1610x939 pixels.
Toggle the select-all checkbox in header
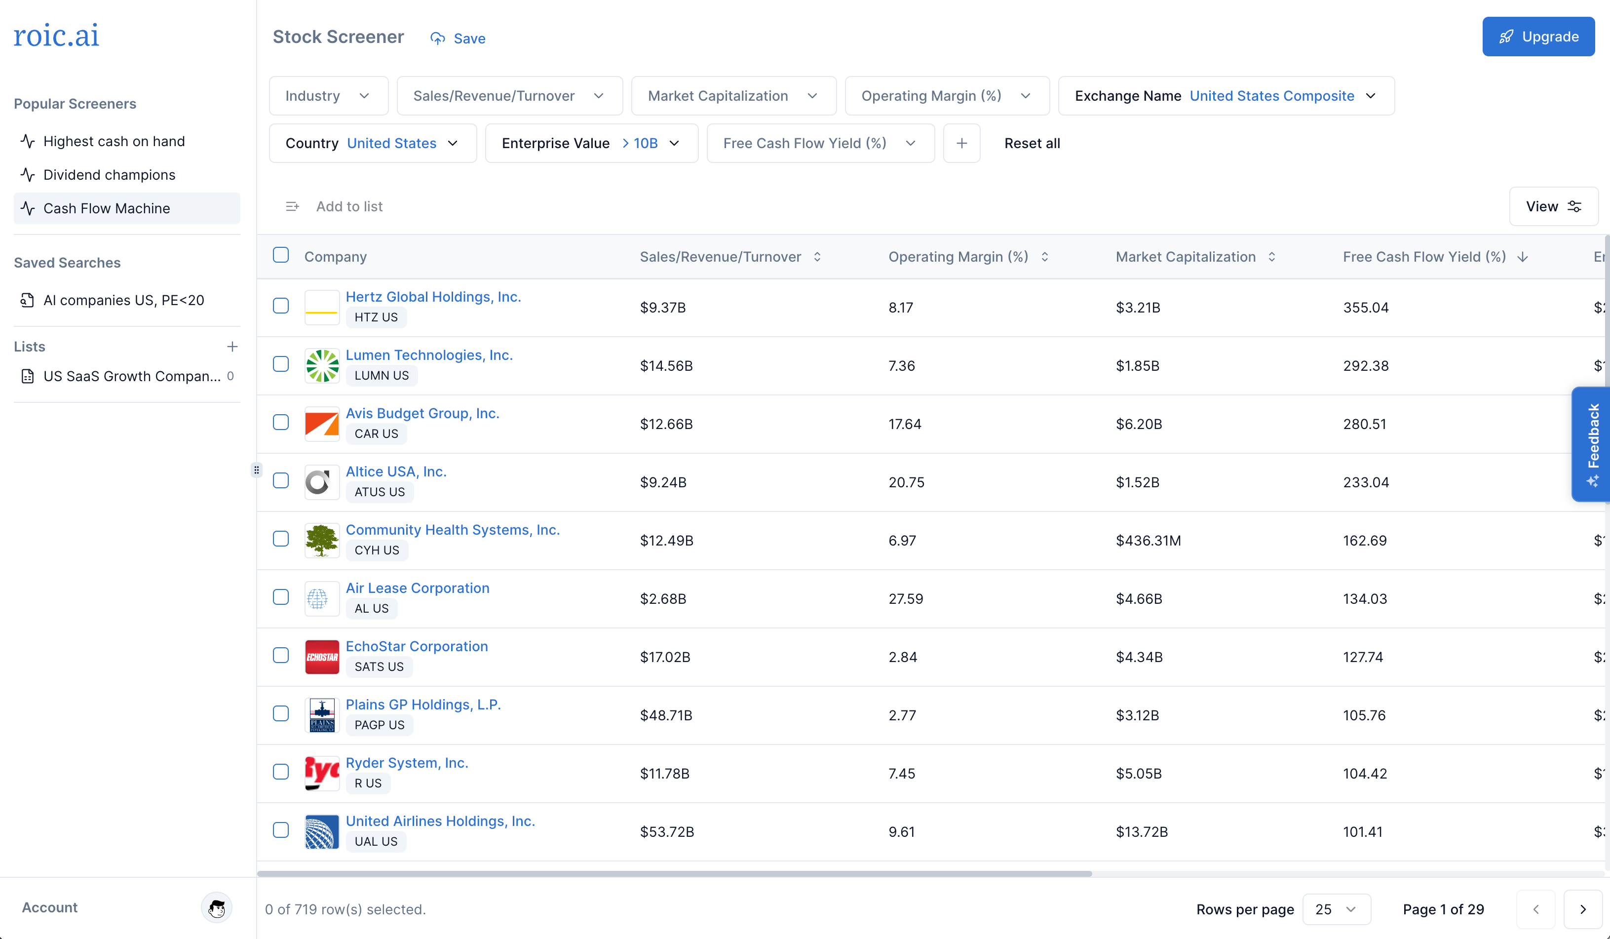(x=280, y=255)
